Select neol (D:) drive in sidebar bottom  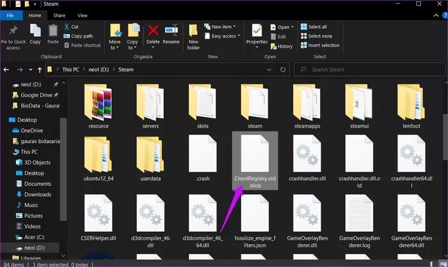(29, 248)
